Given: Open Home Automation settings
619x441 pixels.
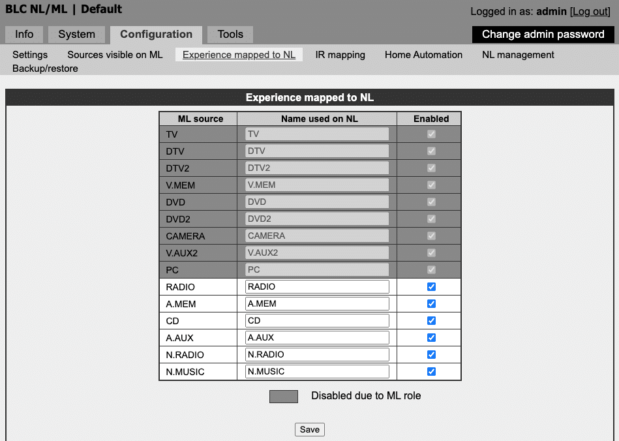Looking at the screenshot, I should (423, 55).
